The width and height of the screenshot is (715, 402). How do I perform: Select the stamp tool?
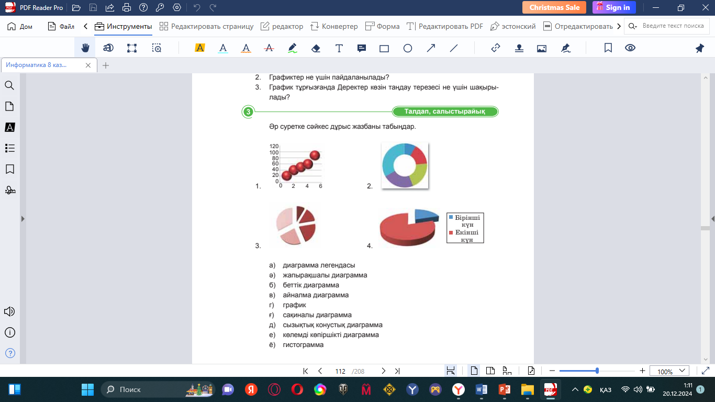click(x=519, y=48)
